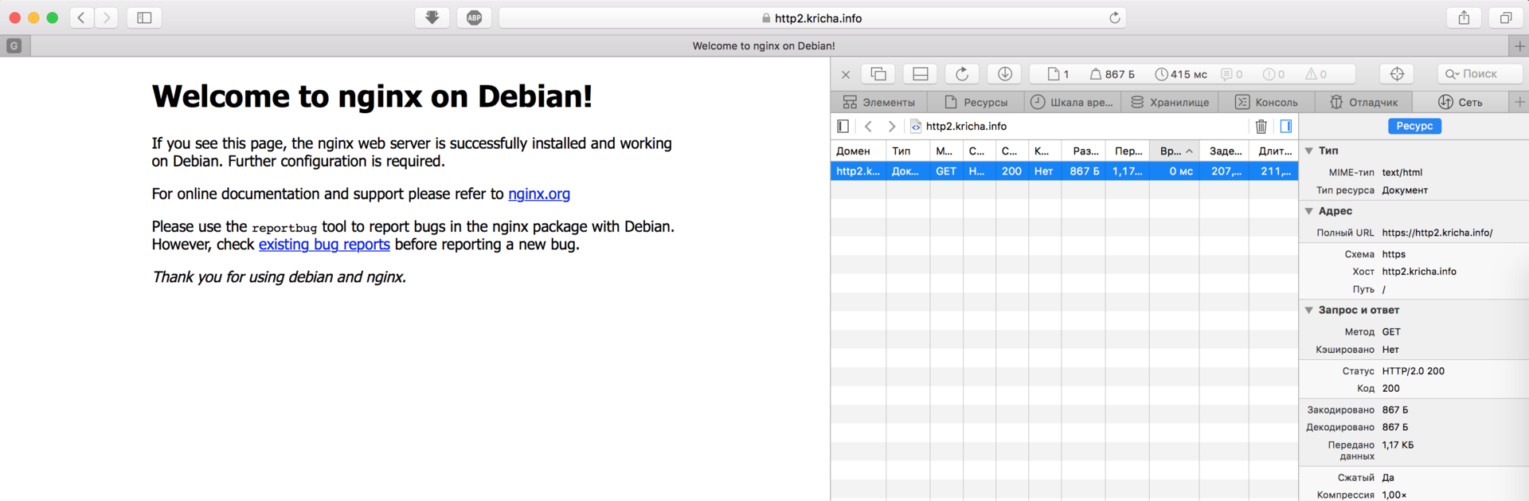Select the http2.k... network request row
This screenshot has width=1529, height=501.
coord(1064,171)
